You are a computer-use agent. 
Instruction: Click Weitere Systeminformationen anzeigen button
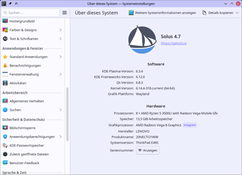click(x=162, y=13)
